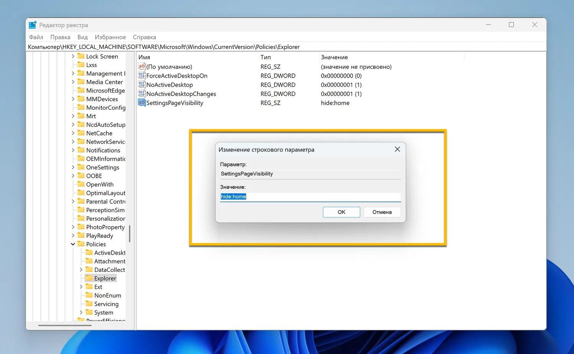574x354 pixels.
Task: Click the MonitorConfig folder icon
Action: pos(81,107)
